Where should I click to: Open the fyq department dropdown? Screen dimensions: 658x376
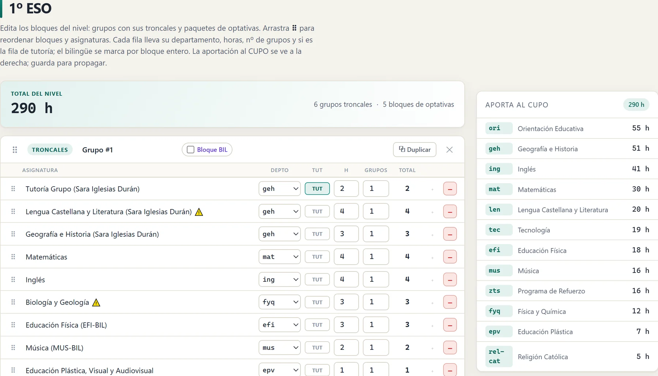pos(280,302)
